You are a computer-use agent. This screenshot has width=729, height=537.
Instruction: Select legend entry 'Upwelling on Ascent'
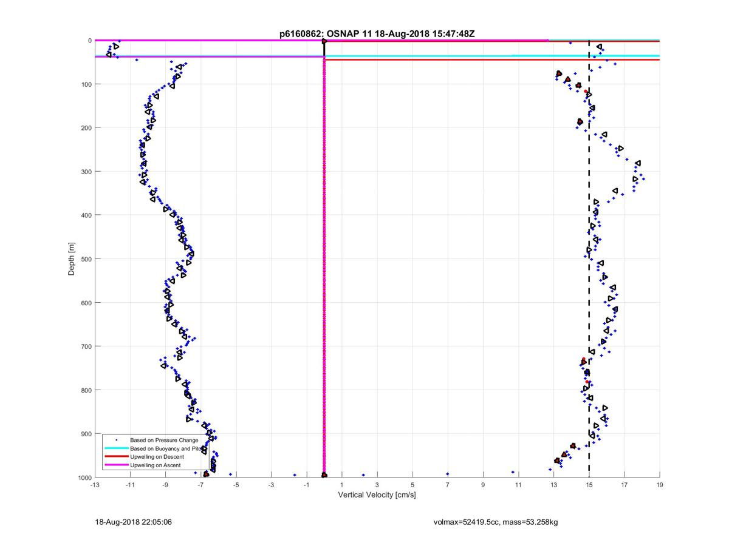[x=156, y=465]
